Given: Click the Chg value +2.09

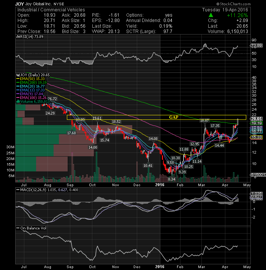Looking at the screenshot, I should click(x=242, y=20).
